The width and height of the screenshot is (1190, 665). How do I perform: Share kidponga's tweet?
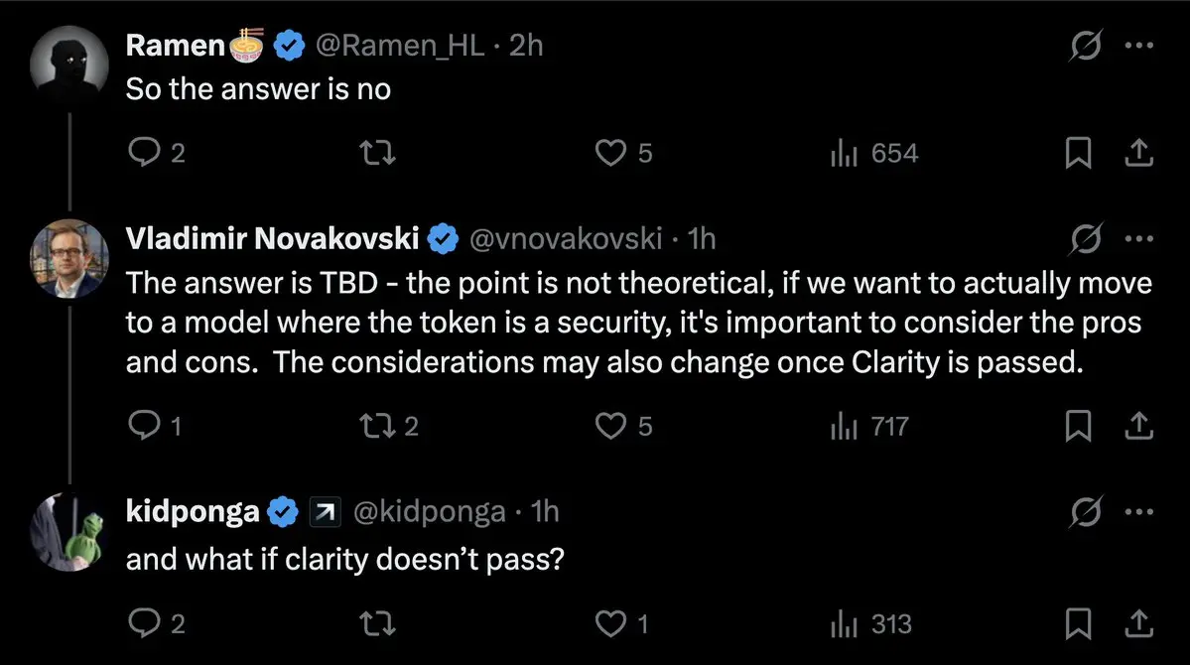point(1138,623)
